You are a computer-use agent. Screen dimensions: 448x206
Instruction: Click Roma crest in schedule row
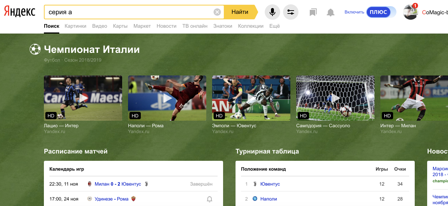[x=133, y=199]
